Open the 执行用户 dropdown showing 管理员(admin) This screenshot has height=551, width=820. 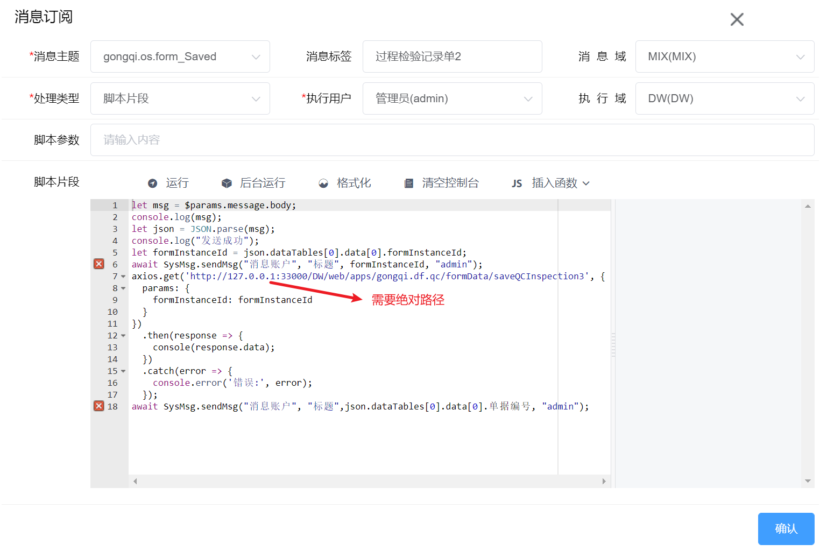click(x=452, y=98)
